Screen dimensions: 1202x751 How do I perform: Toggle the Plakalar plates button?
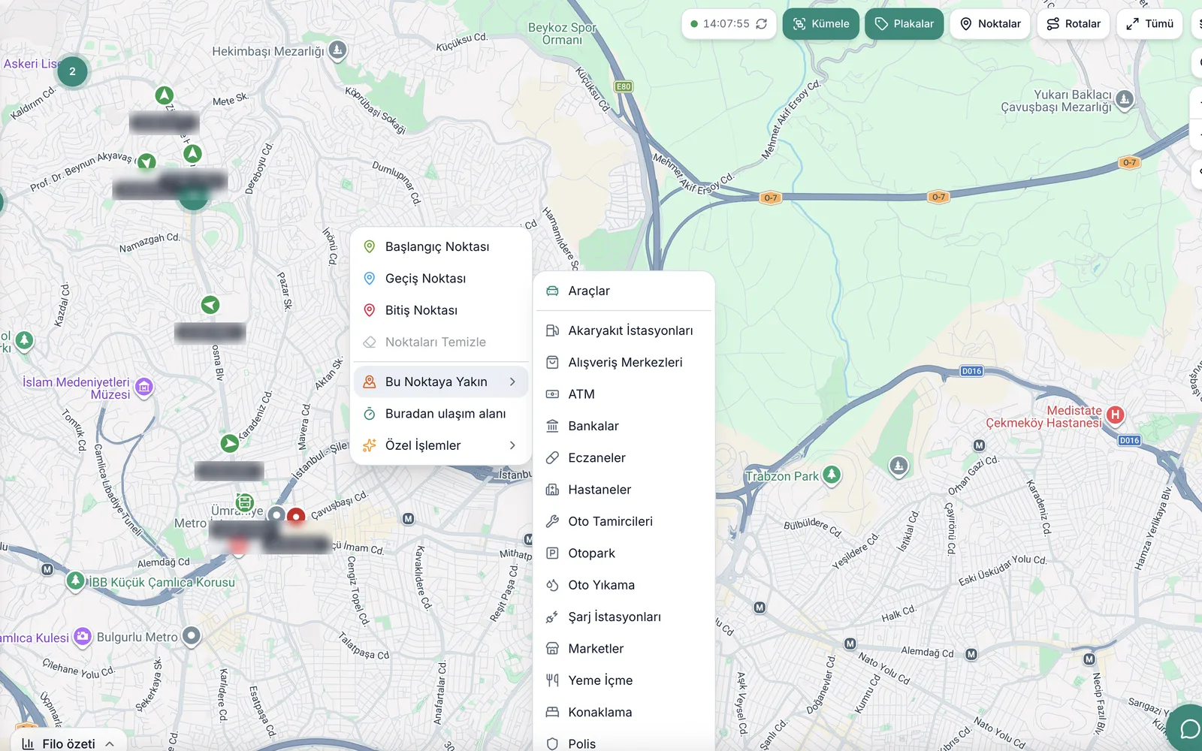click(x=904, y=24)
